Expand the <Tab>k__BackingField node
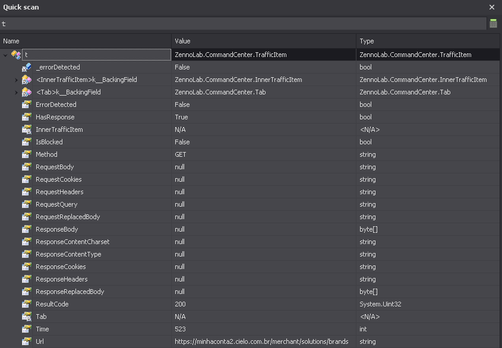This screenshot has width=502, height=348. (x=16, y=92)
